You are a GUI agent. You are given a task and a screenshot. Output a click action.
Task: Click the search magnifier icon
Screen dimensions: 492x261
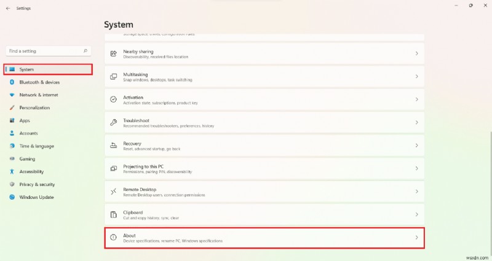coord(85,51)
